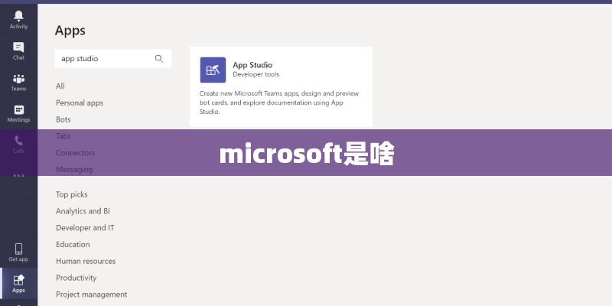612x306 pixels.
Task: Choose the Productivity category
Action: [76, 278]
